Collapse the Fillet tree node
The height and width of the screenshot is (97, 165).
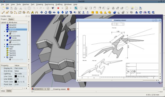click(5, 57)
